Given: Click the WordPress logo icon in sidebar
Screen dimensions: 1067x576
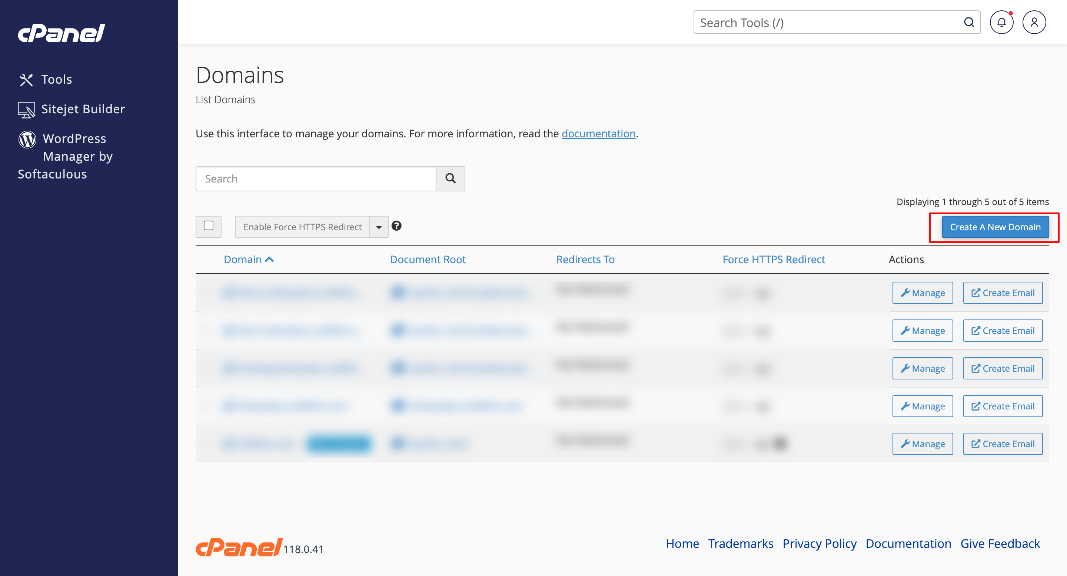Looking at the screenshot, I should [27, 140].
